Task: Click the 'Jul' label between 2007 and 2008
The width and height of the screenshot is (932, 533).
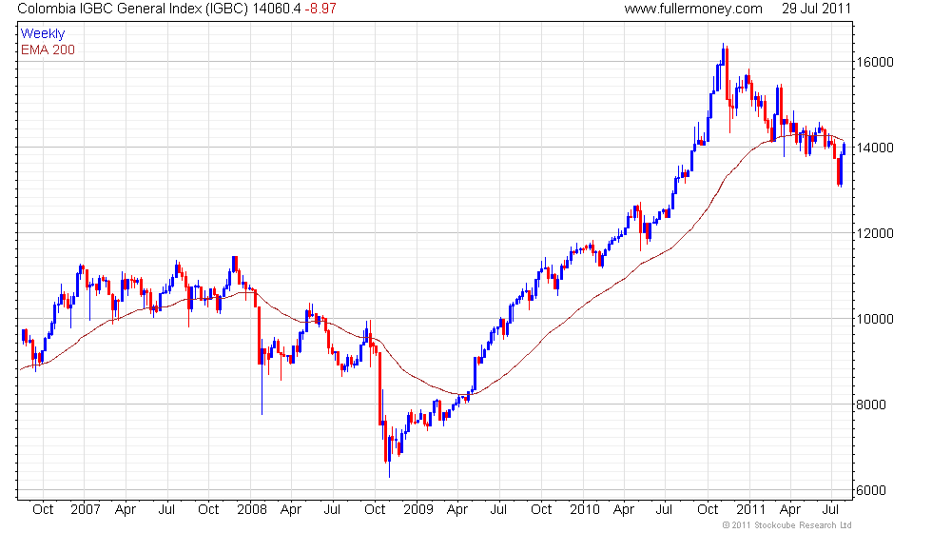Action: [166, 509]
